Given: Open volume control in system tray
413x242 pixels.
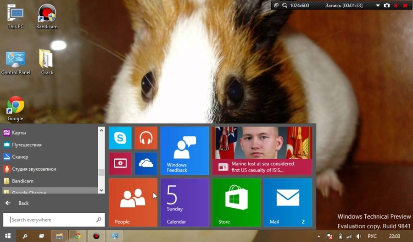Looking at the screenshot, I should pos(358,237).
